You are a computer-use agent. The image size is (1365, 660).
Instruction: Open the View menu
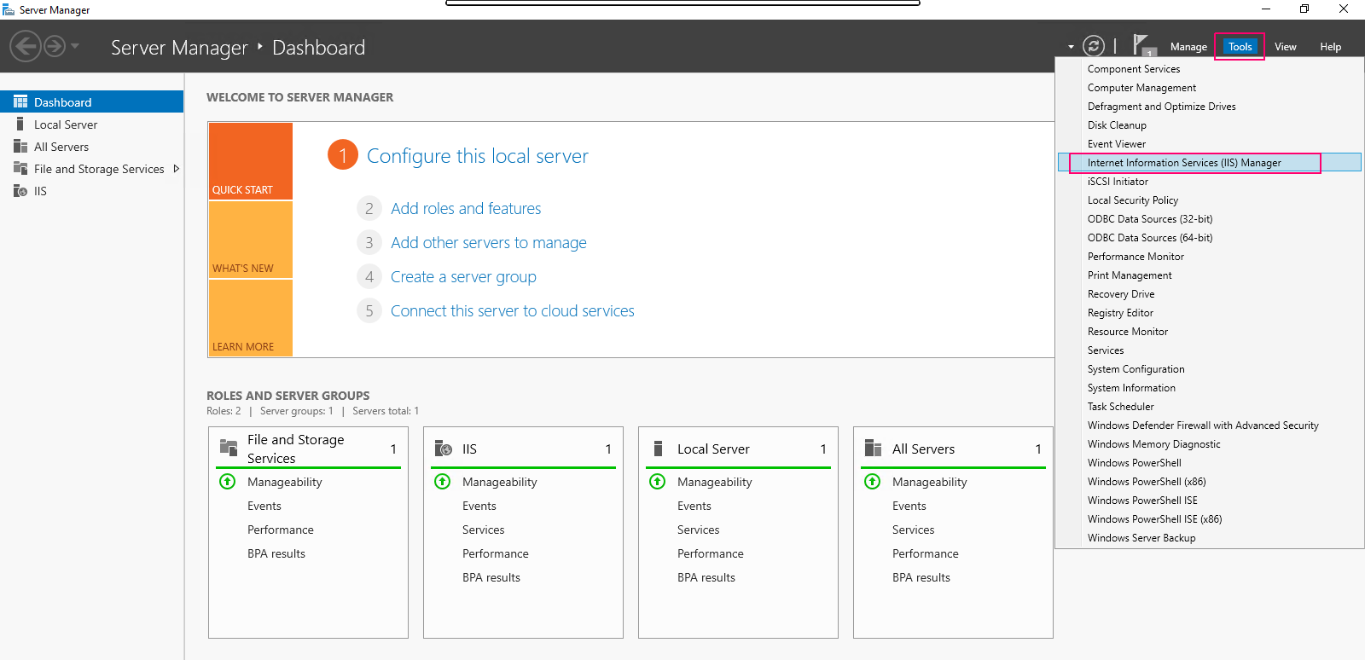tap(1285, 47)
